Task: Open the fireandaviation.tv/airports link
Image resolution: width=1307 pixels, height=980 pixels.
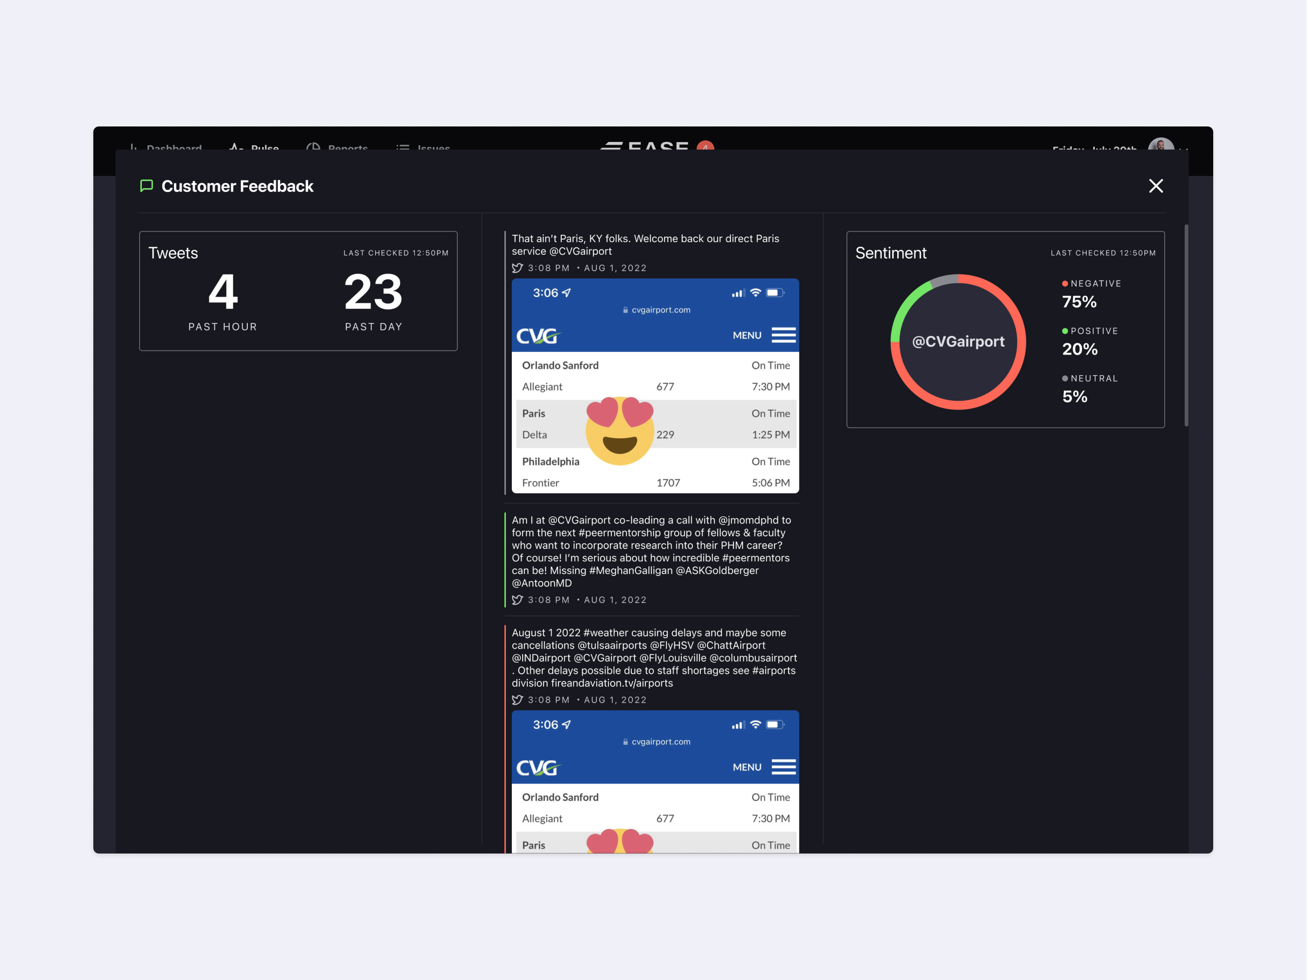Action: [x=613, y=683]
